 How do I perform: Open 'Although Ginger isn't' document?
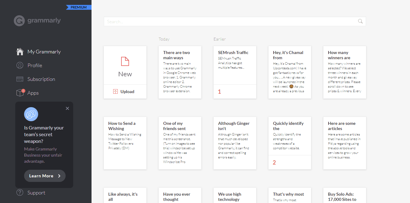[235, 143]
